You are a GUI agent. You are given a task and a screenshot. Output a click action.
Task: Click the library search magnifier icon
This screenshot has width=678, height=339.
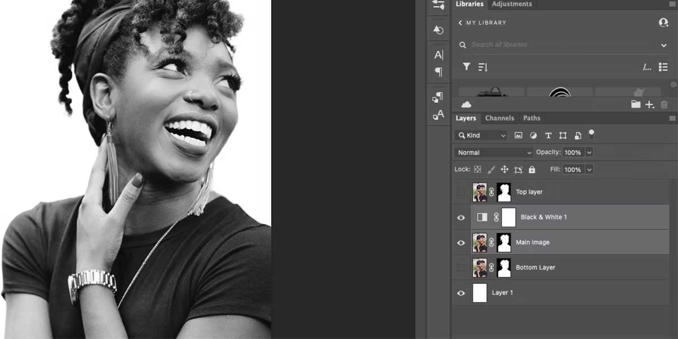463,45
